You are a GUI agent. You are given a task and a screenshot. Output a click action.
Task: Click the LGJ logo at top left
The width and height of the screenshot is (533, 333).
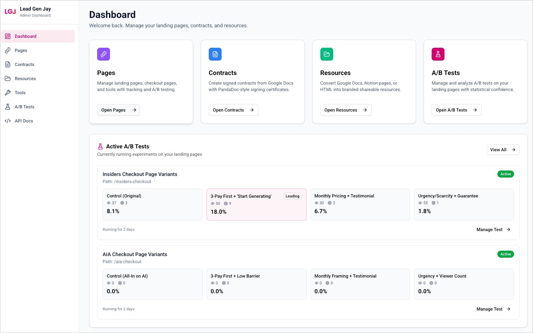[11, 11]
